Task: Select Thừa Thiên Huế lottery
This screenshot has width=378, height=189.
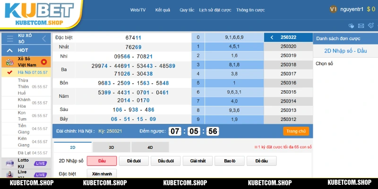Action: 26,86
